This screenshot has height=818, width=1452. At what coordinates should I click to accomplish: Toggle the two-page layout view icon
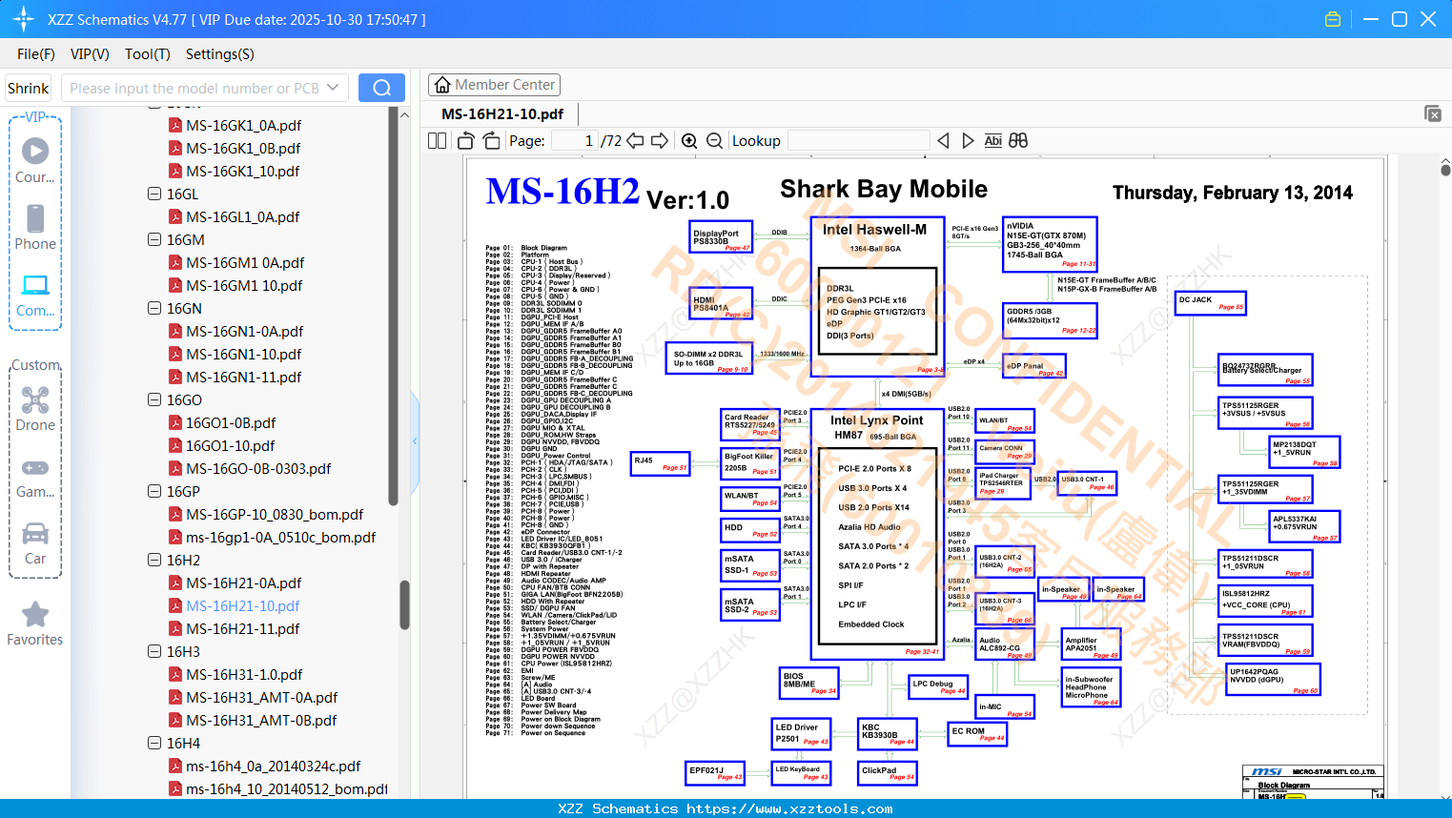point(437,141)
